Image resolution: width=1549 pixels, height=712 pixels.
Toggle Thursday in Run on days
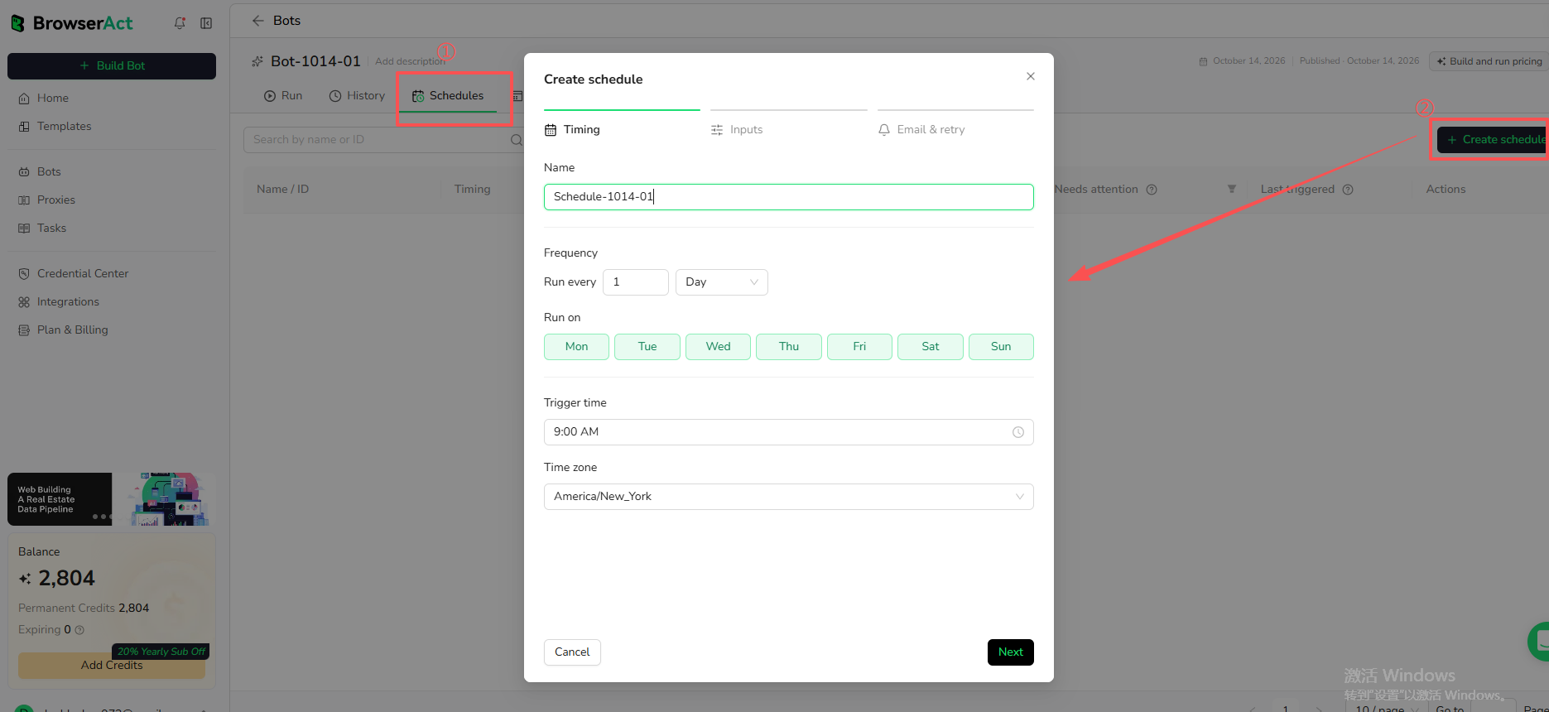[x=789, y=347]
